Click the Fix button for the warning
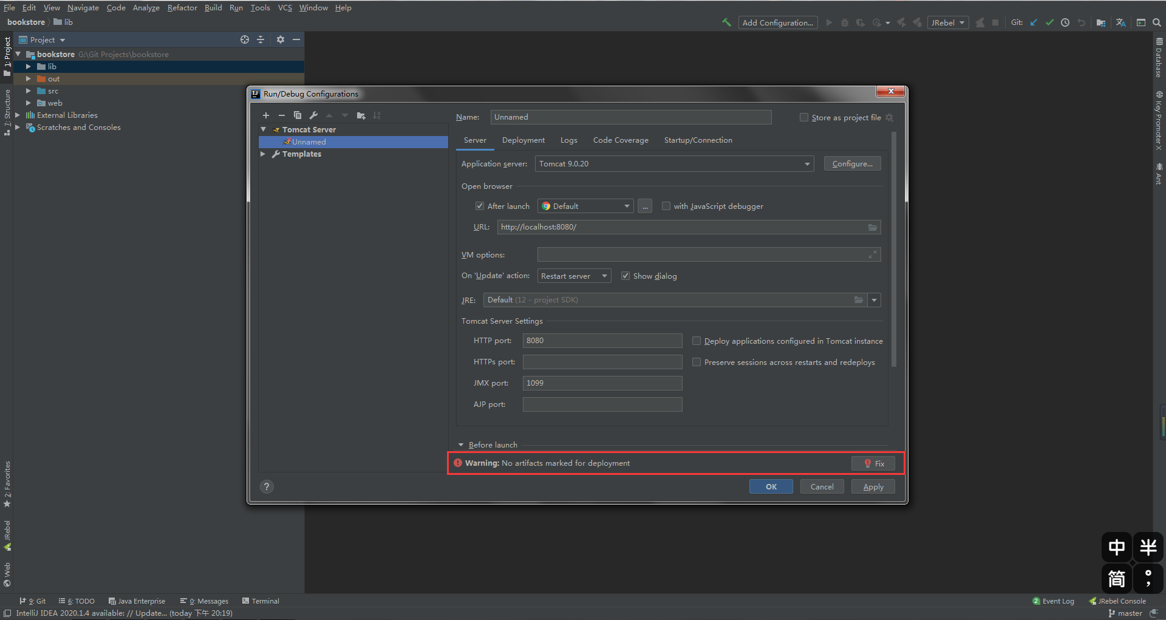The height and width of the screenshot is (620, 1166). click(873, 463)
